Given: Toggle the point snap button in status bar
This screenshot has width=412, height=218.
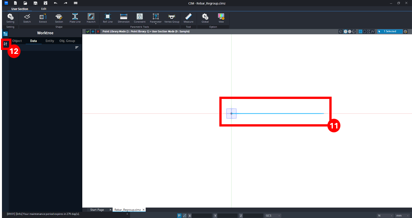Looking at the screenshot, I should click(179, 215).
